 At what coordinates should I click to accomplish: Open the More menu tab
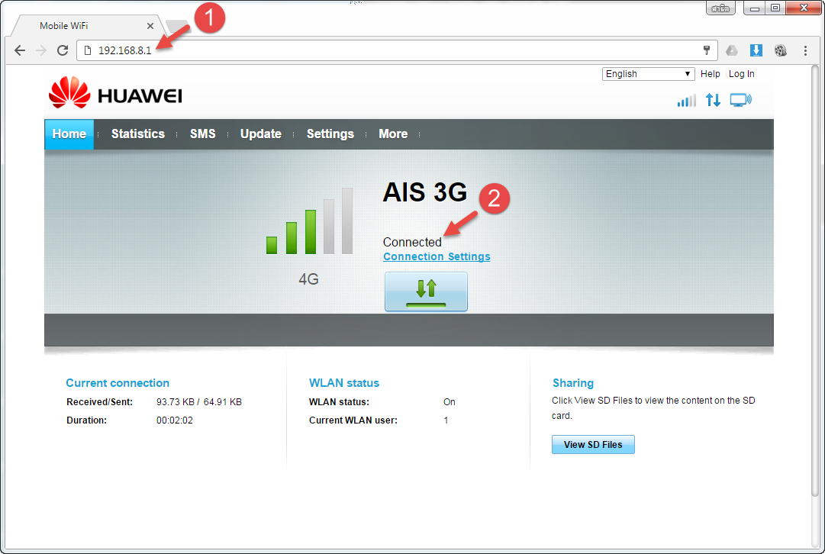[x=393, y=134]
